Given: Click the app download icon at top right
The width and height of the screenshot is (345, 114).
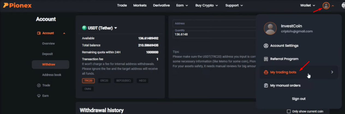Looking at the screenshot, I should 343,5.
